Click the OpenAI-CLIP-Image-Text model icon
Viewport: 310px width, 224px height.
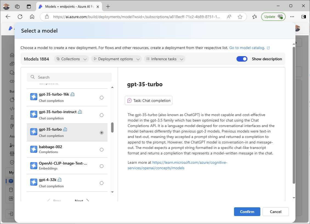[x=34, y=166]
